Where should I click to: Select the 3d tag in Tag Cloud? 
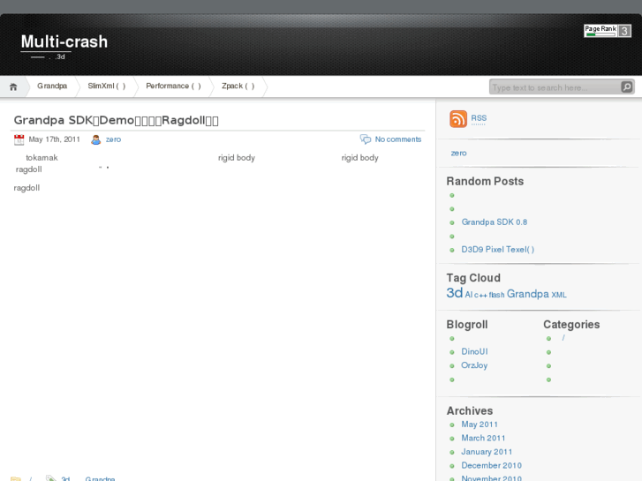tap(455, 293)
